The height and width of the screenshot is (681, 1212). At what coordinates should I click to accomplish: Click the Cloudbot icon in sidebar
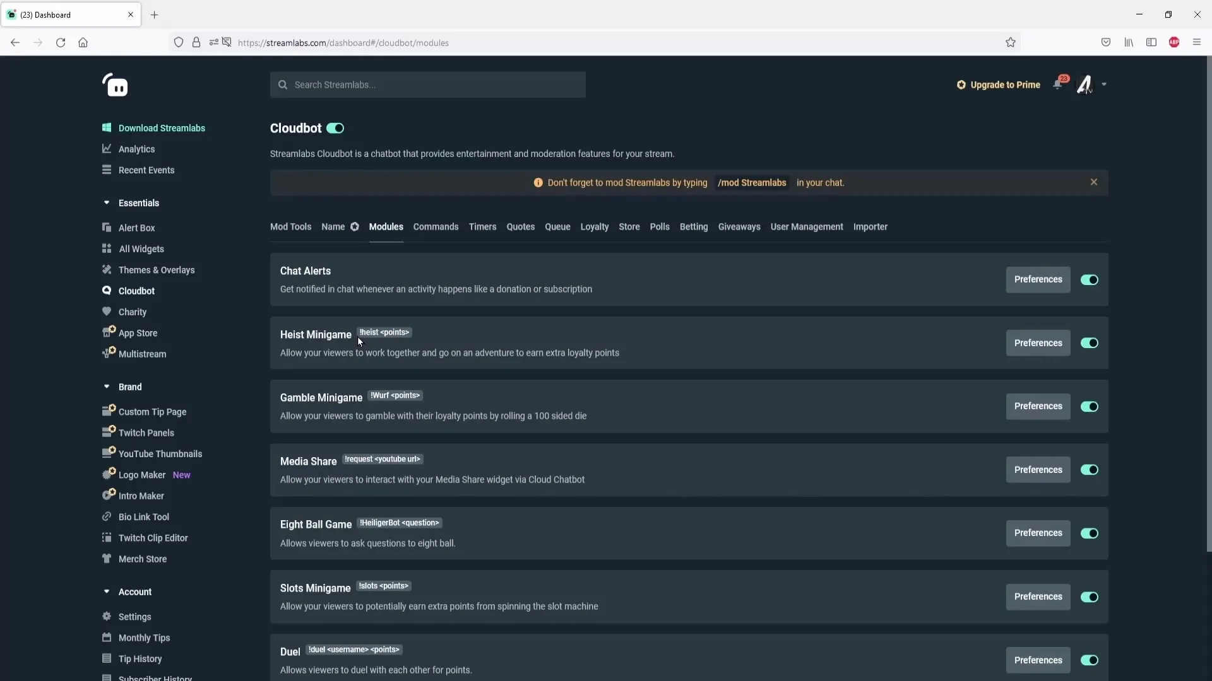(x=105, y=290)
